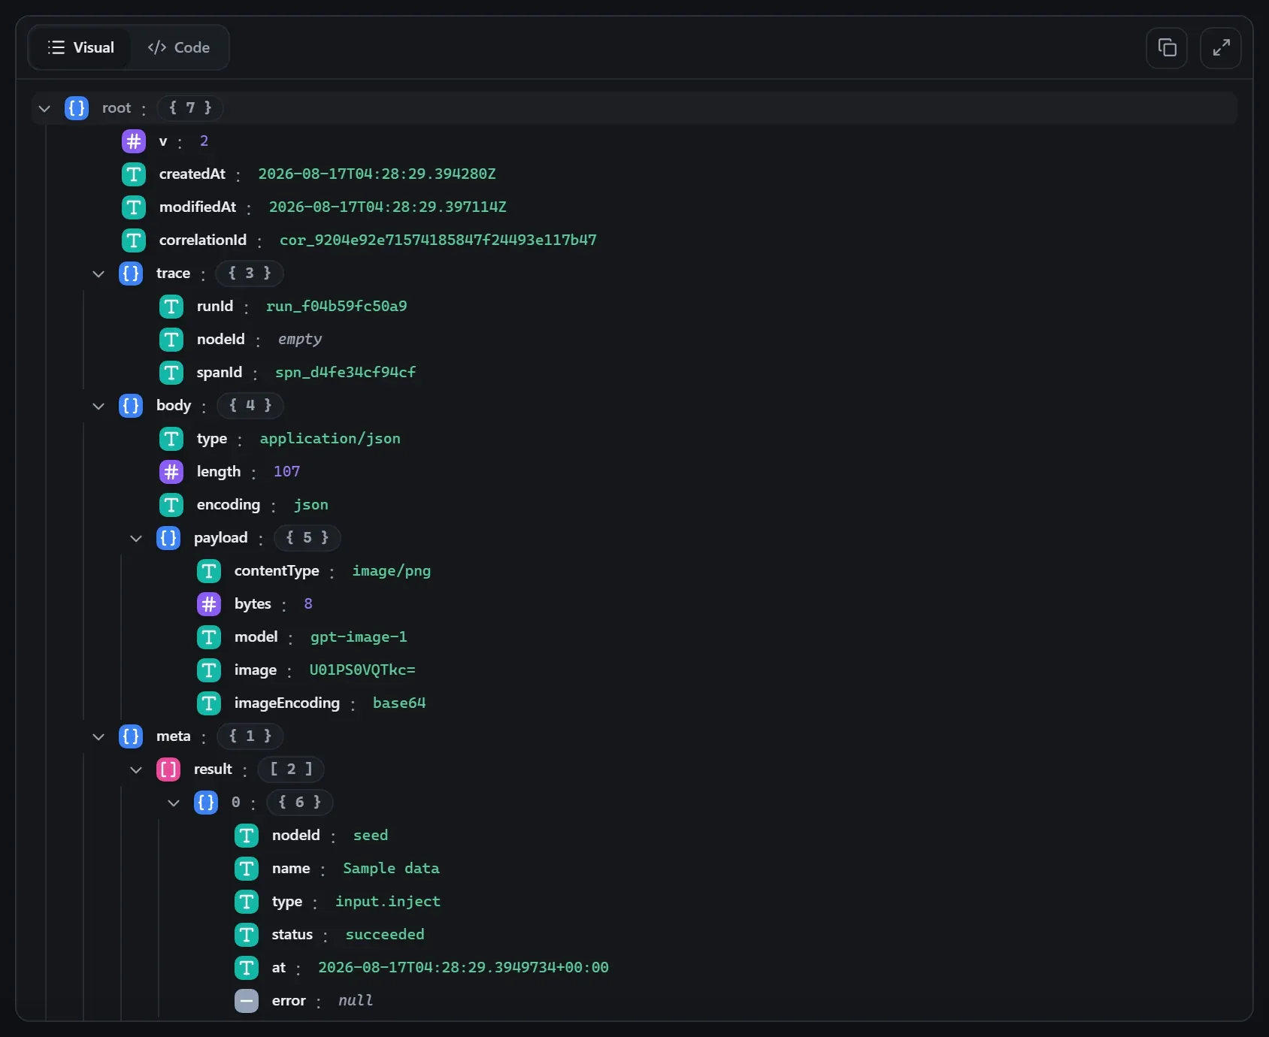Collapse the meta node chevron

98,736
